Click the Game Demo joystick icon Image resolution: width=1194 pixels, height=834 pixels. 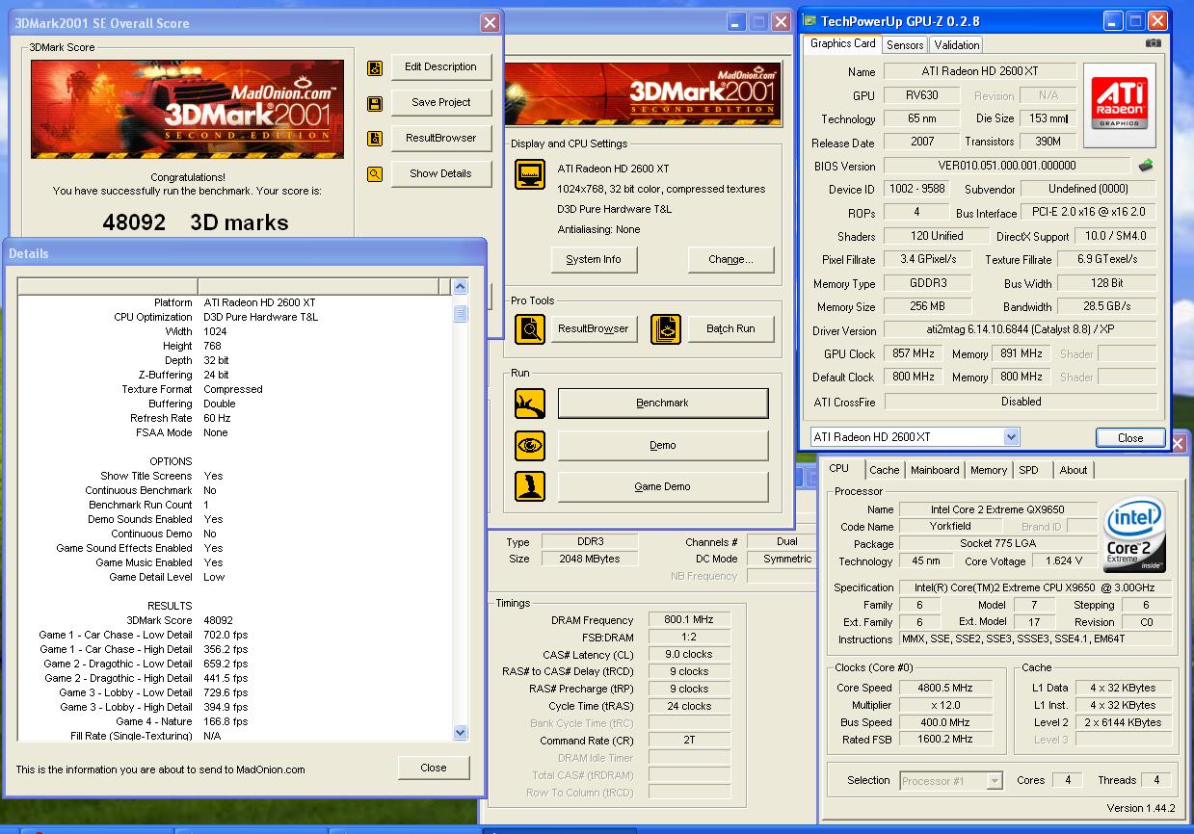click(x=530, y=487)
